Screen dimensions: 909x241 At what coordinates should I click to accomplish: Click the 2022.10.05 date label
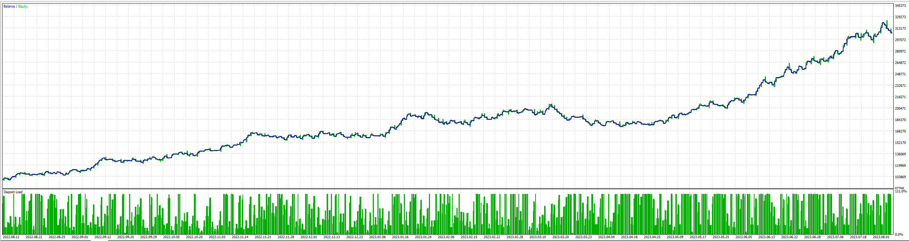coord(171,237)
